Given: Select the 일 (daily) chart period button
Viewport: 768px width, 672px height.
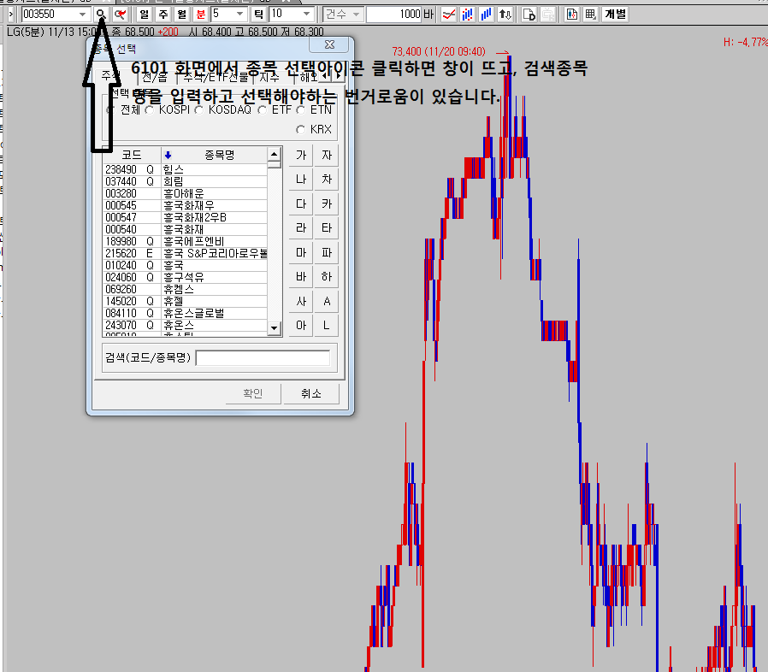Looking at the screenshot, I should pos(144,15).
